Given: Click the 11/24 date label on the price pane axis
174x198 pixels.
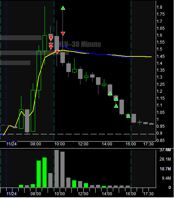Looking at the screenshot, I should [11, 144].
